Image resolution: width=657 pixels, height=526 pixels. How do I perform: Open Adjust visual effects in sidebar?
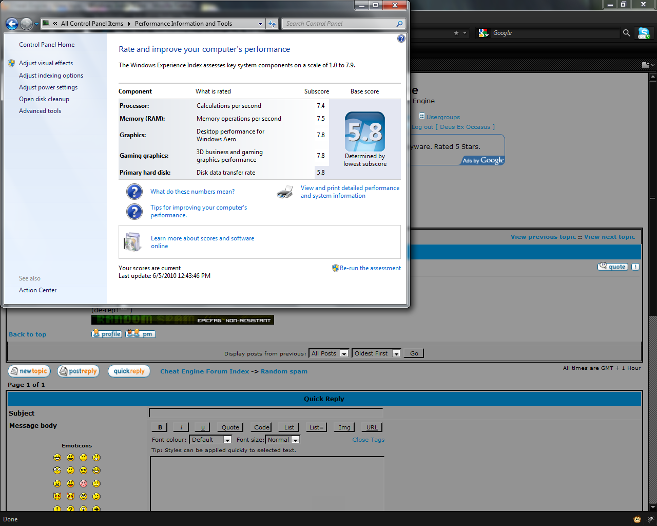click(x=46, y=63)
